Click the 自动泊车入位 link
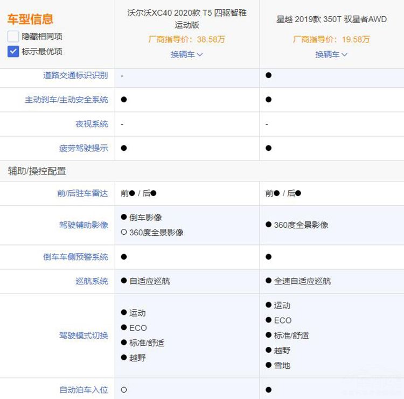Viewport: 404px width, 399px height. [83, 390]
